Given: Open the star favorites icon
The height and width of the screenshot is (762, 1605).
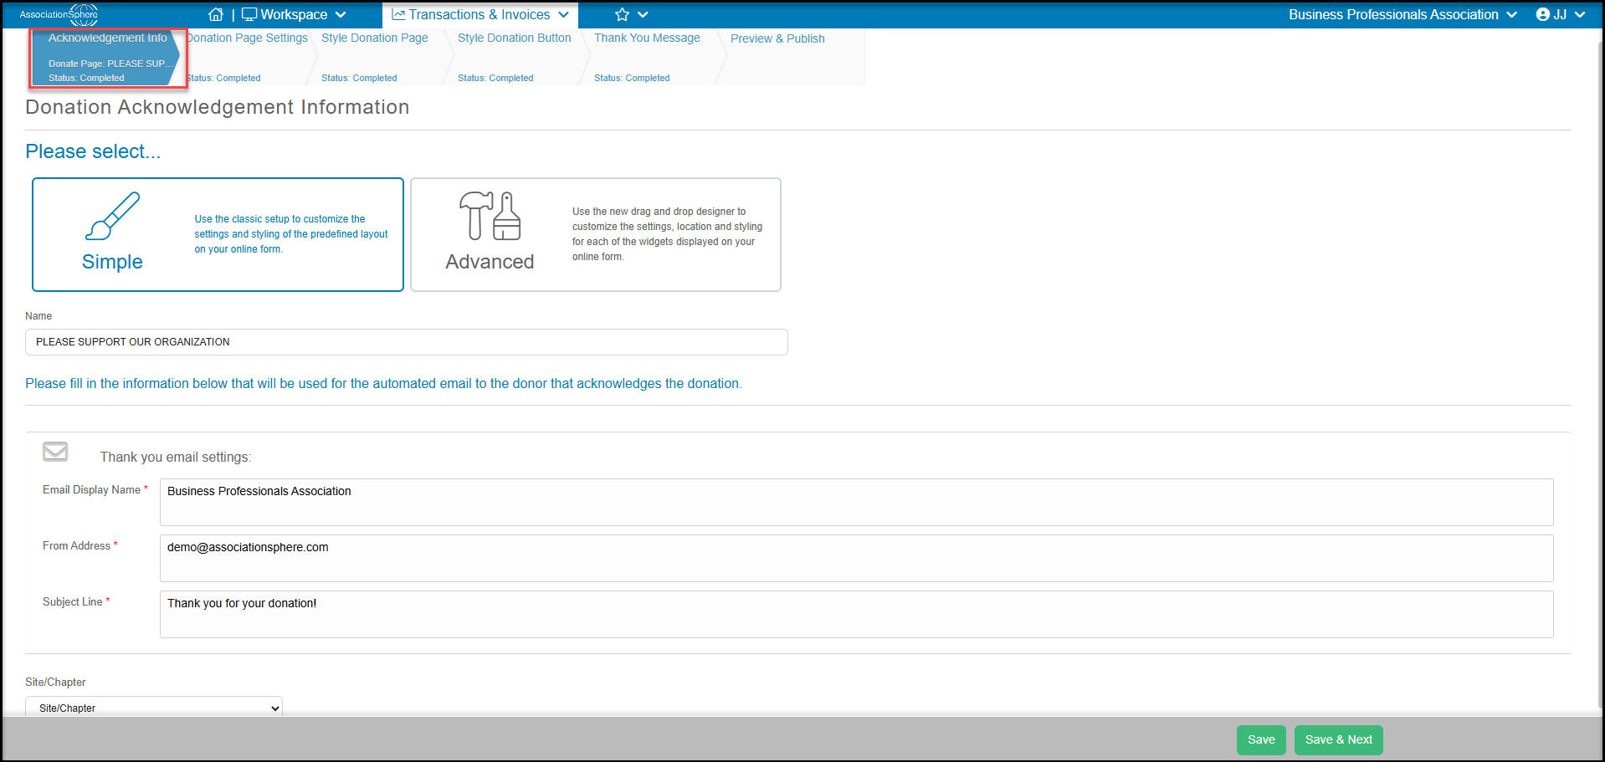Looking at the screenshot, I should [622, 14].
